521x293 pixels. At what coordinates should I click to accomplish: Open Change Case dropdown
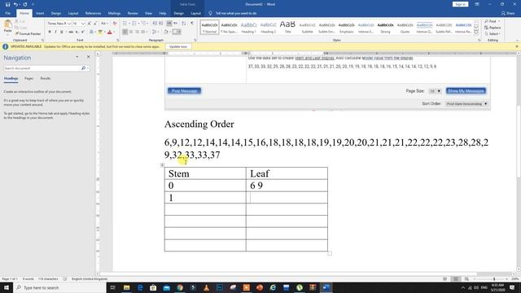104,24
